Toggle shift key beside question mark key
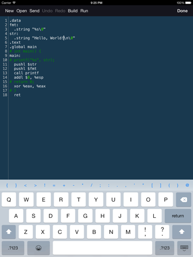This screenshot has height=257, width=193. click(x=182, y=232)
